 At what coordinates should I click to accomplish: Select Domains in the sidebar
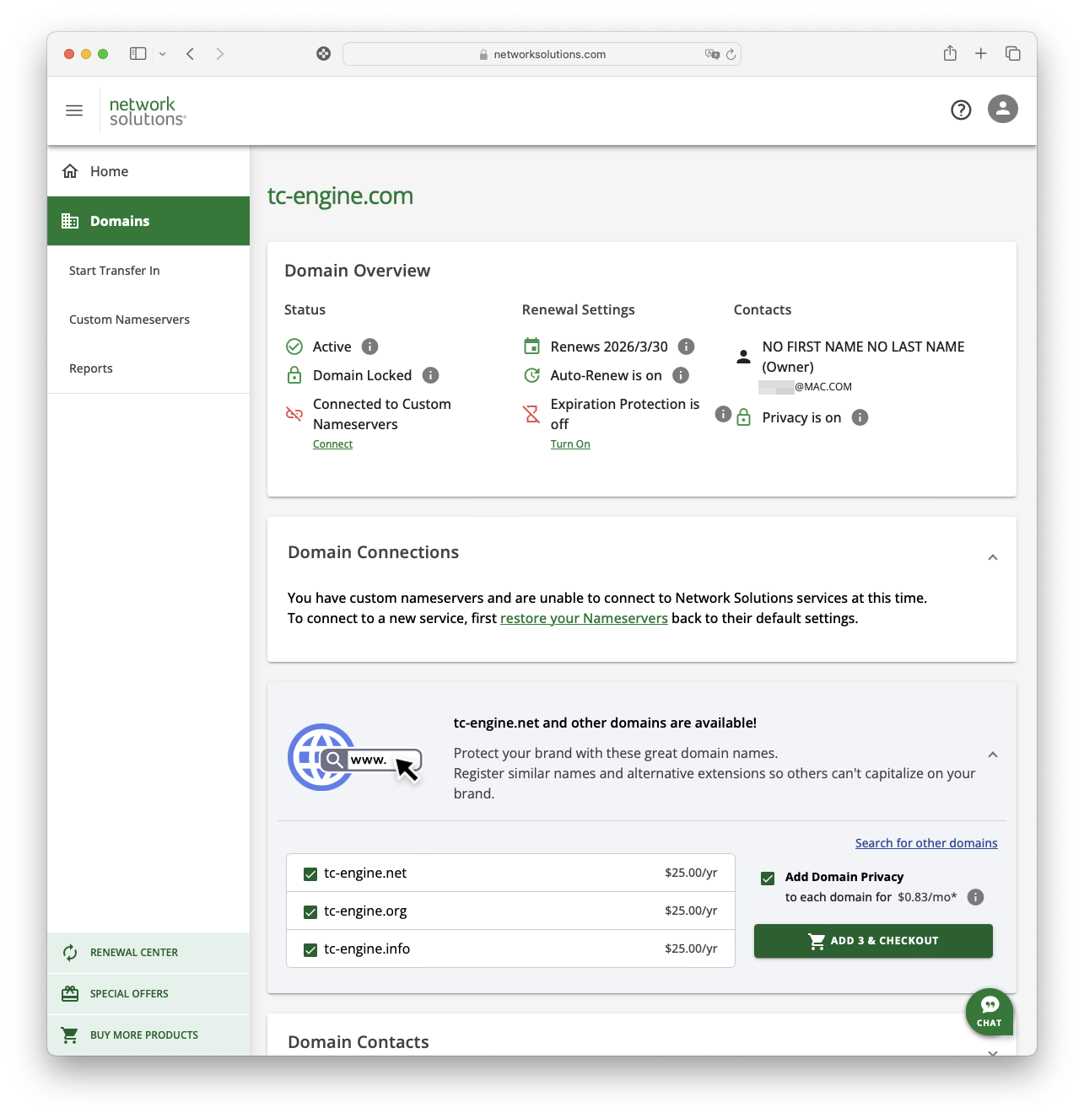pos(148,221)
